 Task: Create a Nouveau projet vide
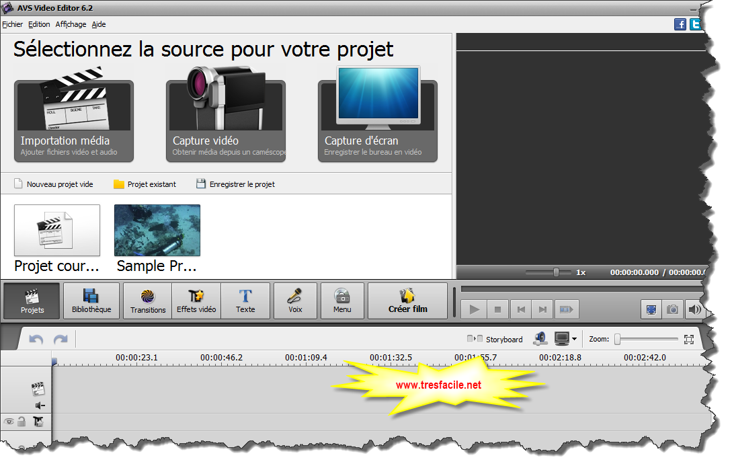(54, 184)
